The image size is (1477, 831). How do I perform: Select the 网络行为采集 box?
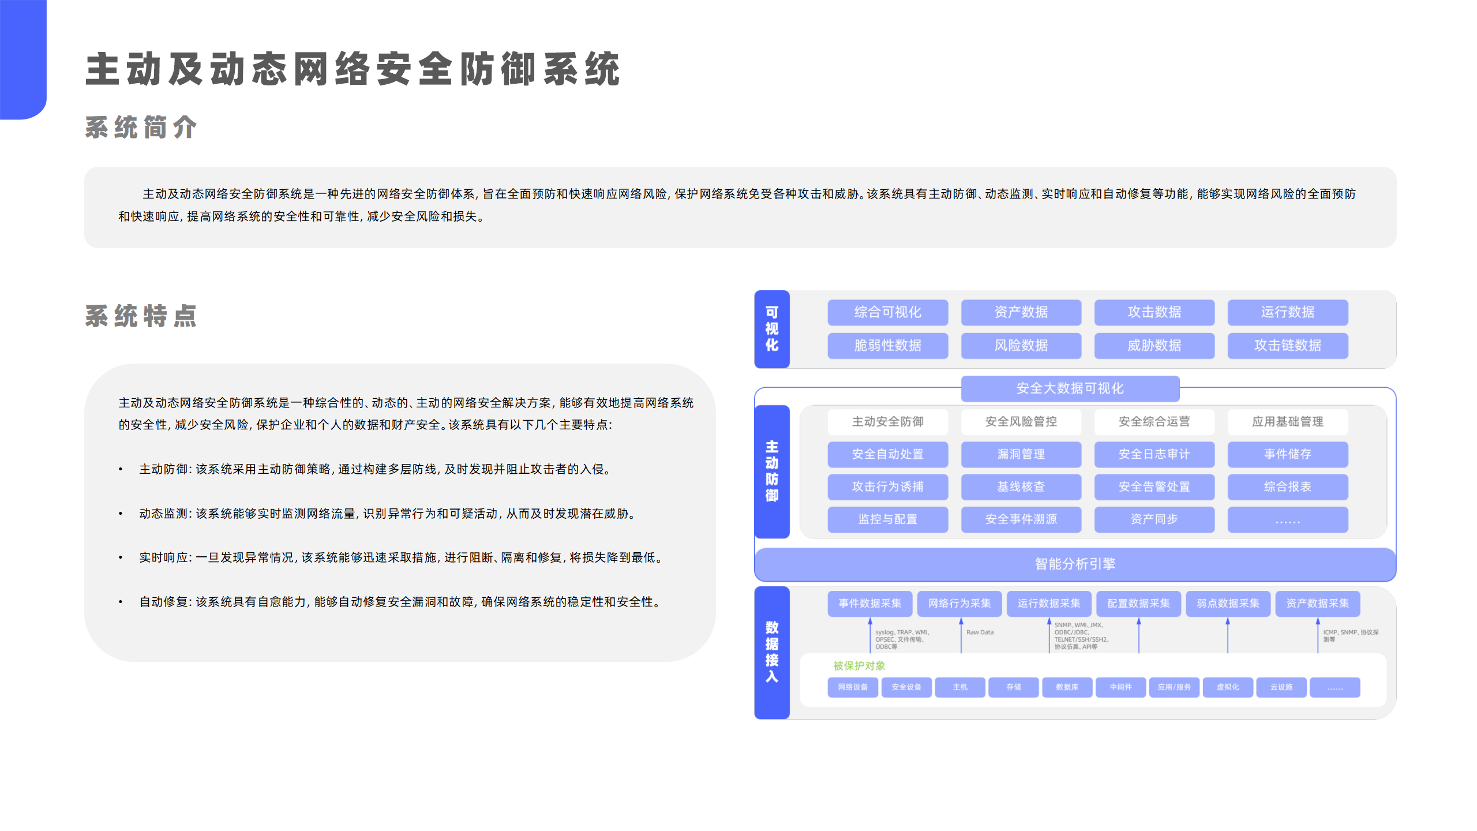click(959, 604)
